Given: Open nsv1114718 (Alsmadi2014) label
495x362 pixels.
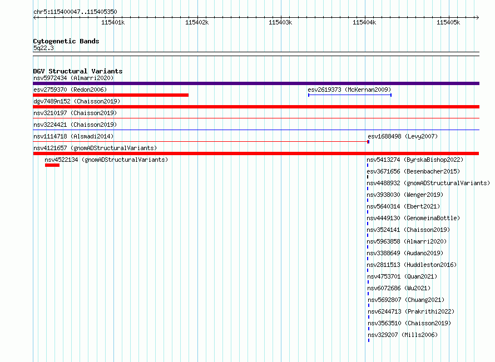Looking at the screenshot, I should click(x=73, y=136).
